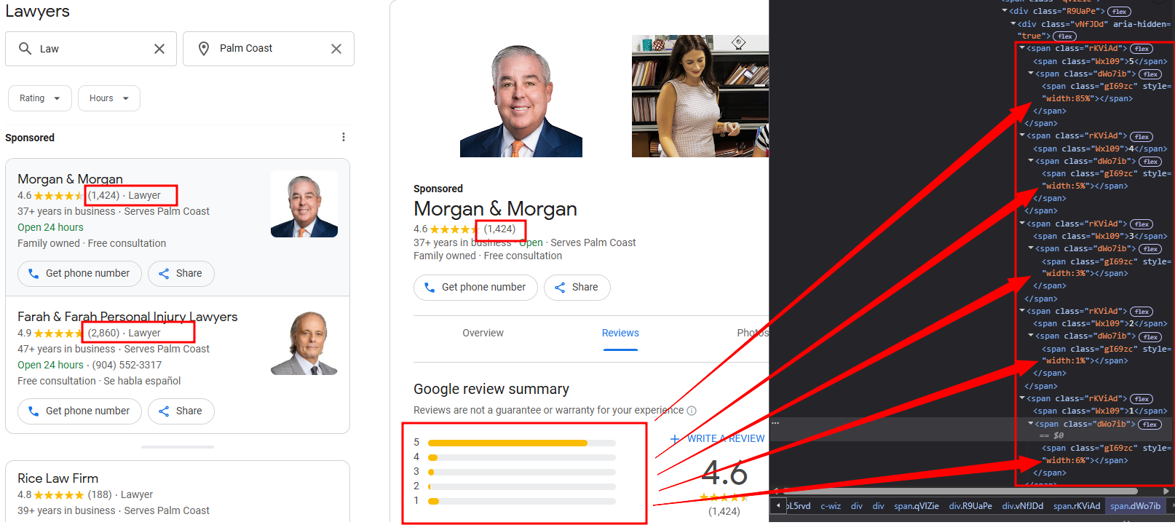Image resolution: width=1175 pixels, height=525 pixels.
Task: Open the woman at bookshelf photo
Action: (700, 96)
